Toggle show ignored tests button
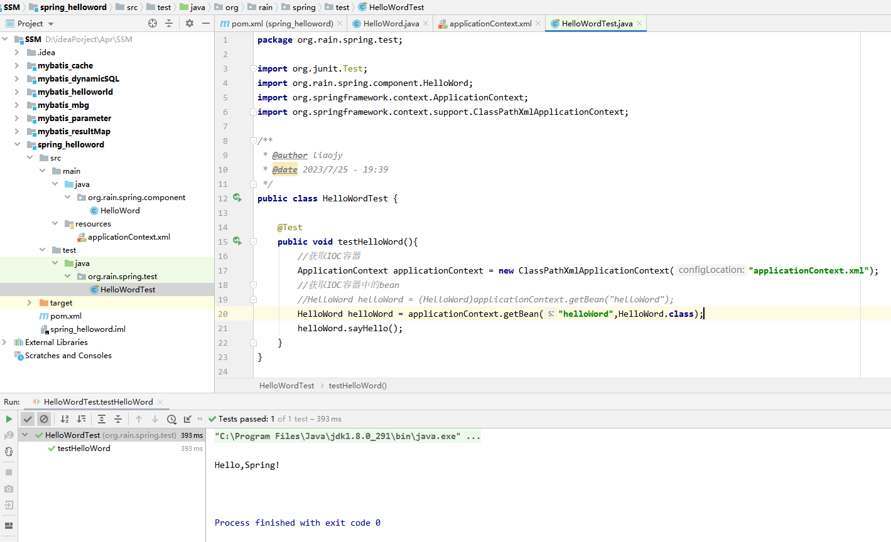 coord(44,419)
